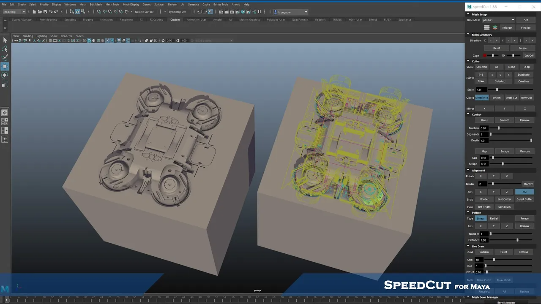
Task: Collapse the Live Draw section
Action: tap(468, 246)
